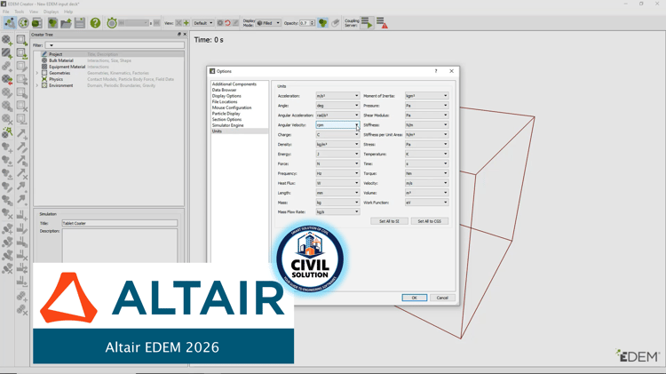Expand the Environment tree node
Viewport: 666px width, 374px height.
point(37,85)
